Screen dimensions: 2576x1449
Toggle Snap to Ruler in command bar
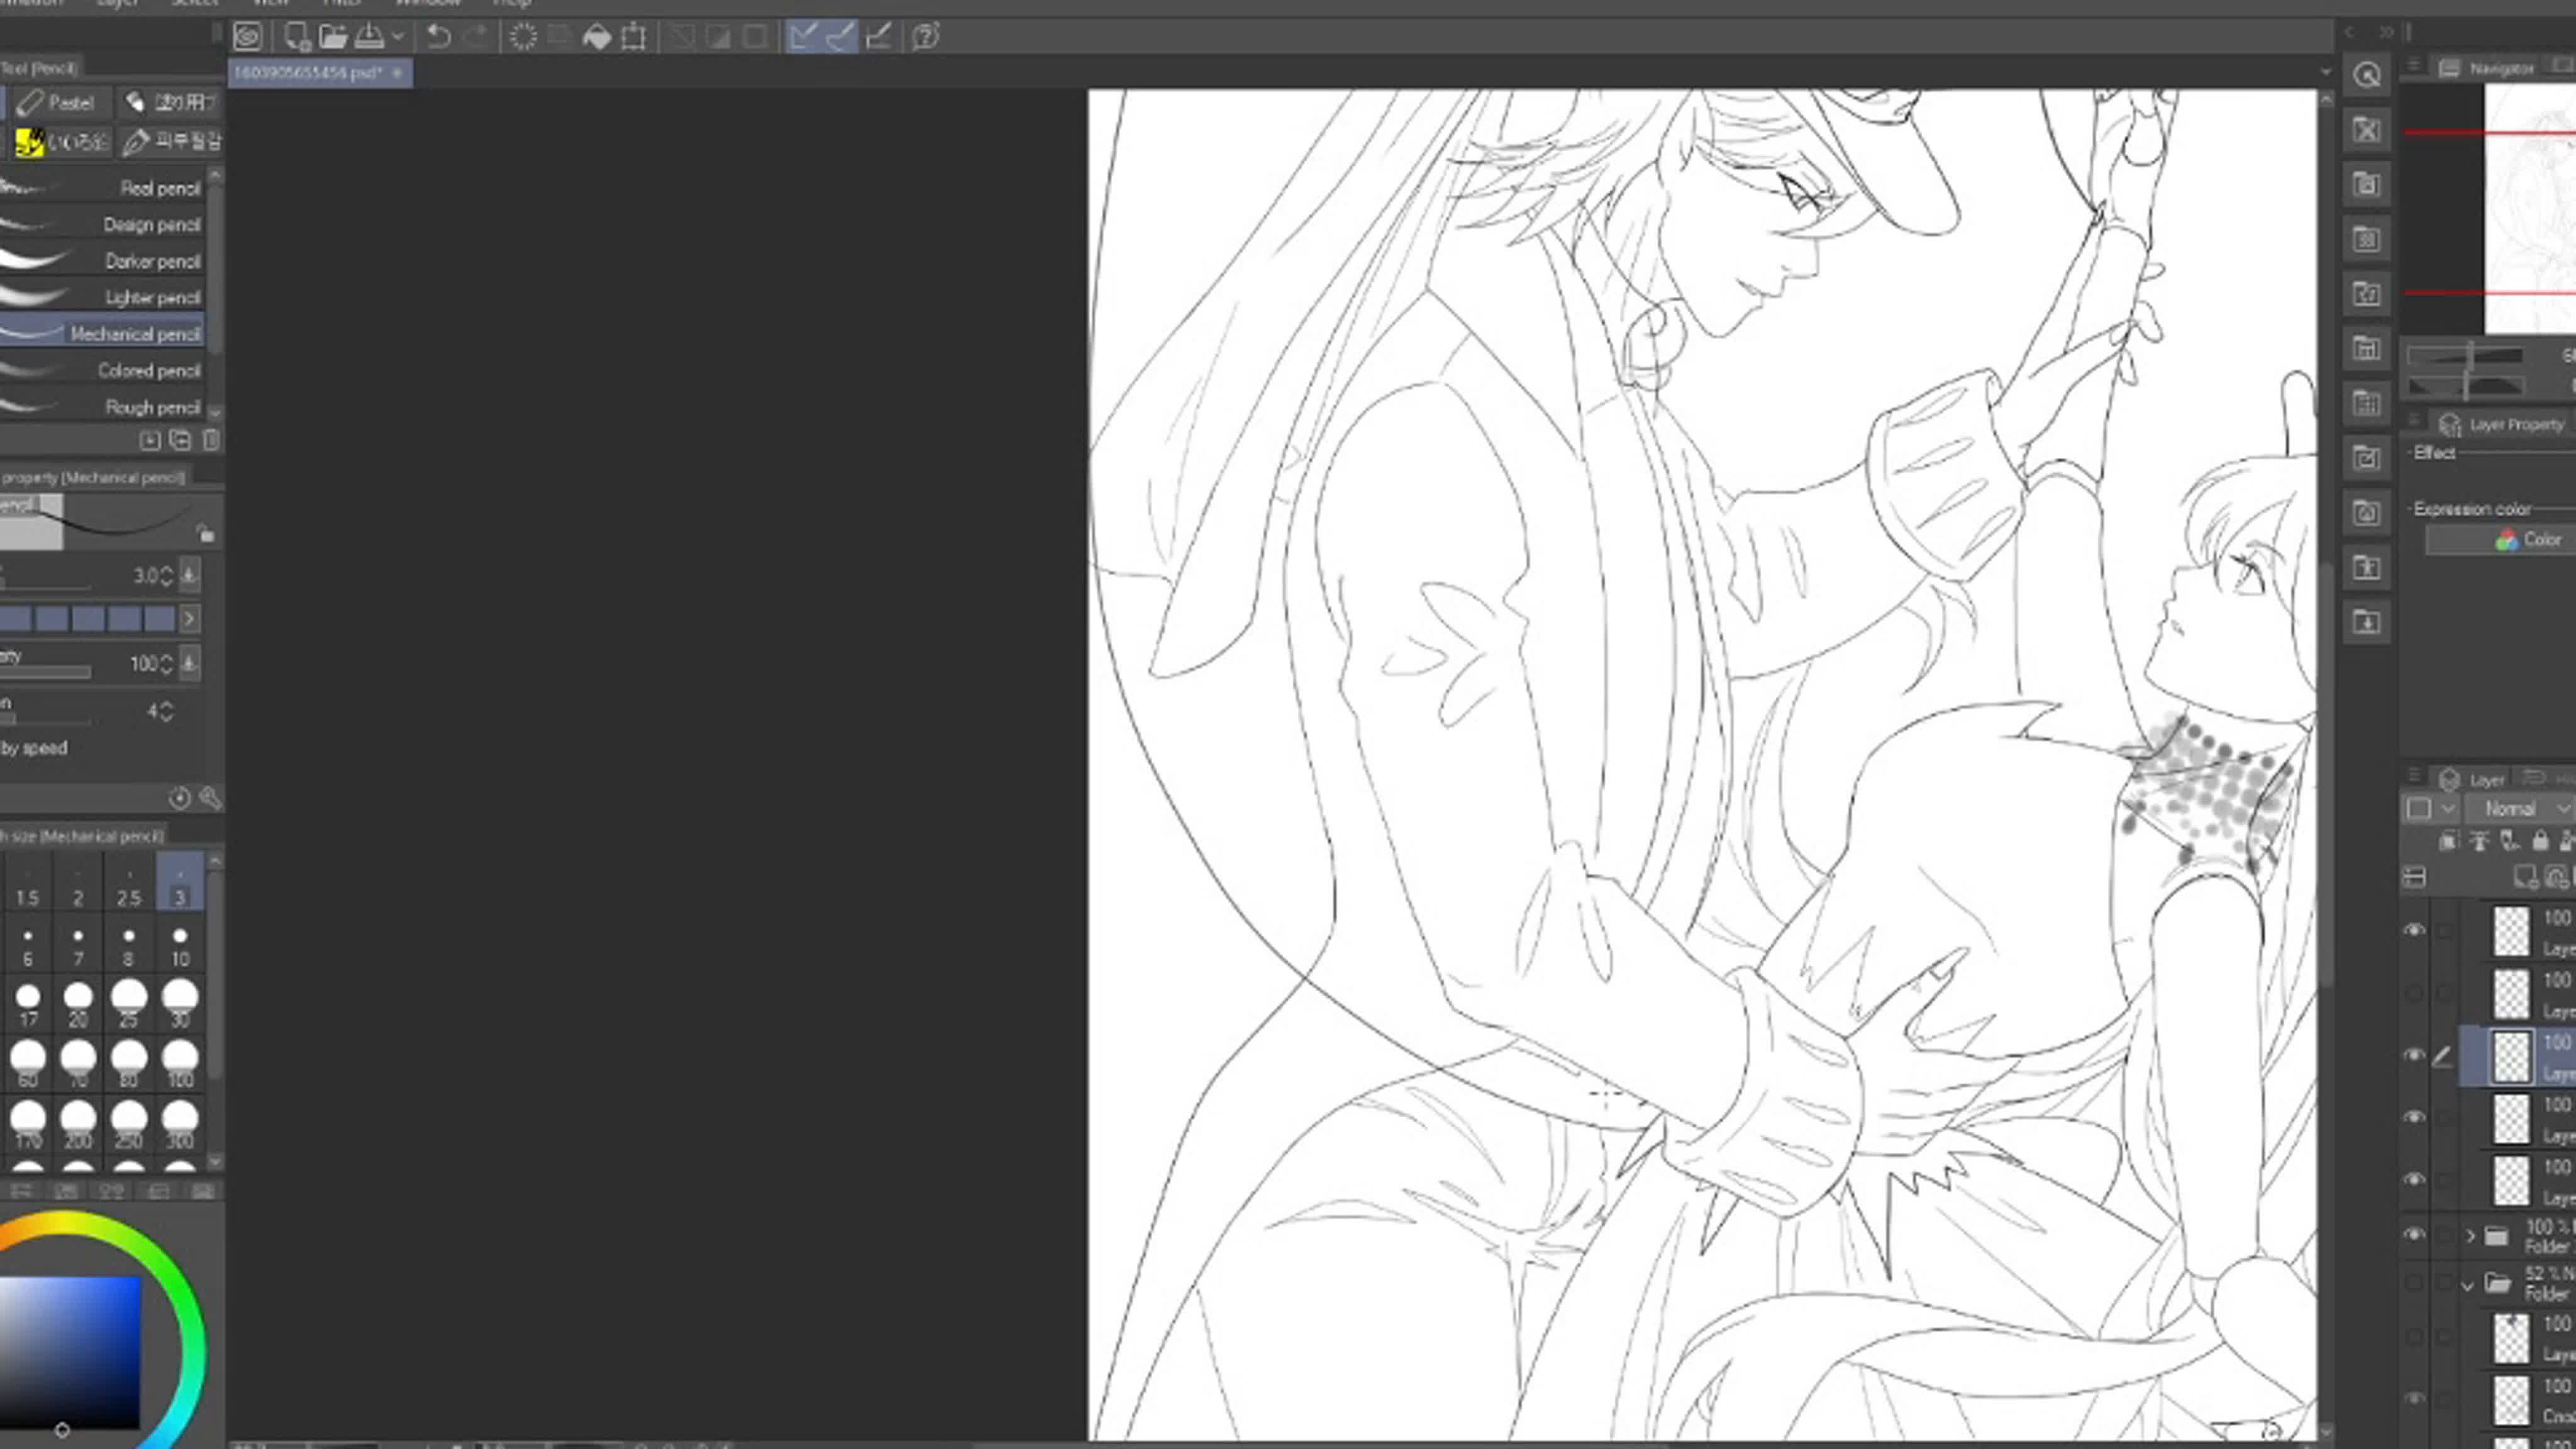pyautogui.click(x=803, y=38)
